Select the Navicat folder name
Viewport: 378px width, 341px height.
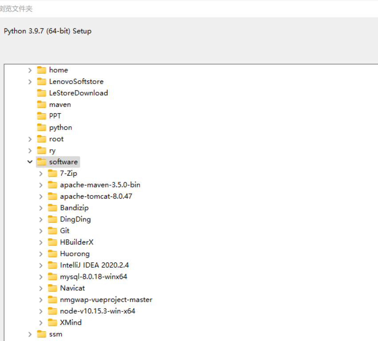tap(72, 288)
